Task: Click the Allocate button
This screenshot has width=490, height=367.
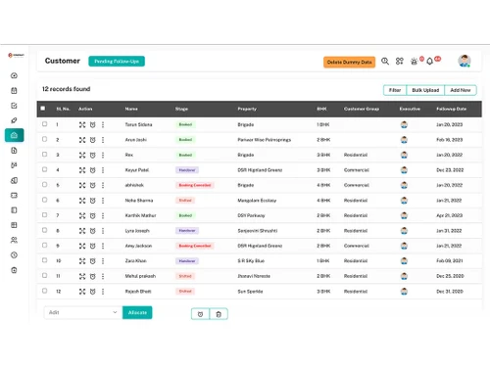Action: pyautogui.click(x=137, y=312)
